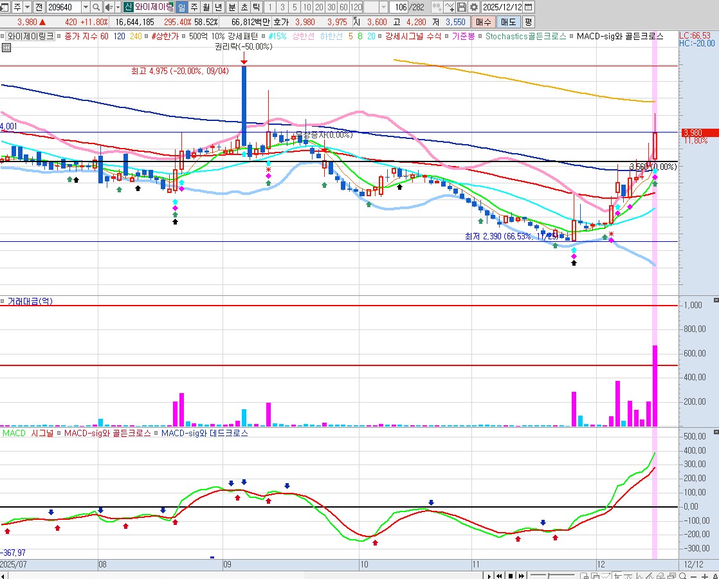Viewport: 719px width, 579px height.
Task: Open the 주 market type dropdown
Action: pyautogui.click(x=27, y=7)
